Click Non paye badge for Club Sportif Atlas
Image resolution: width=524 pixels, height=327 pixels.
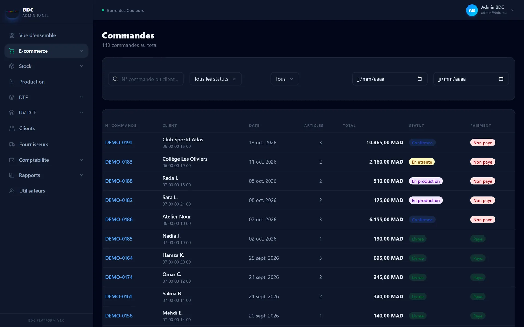tap(483, 143)
